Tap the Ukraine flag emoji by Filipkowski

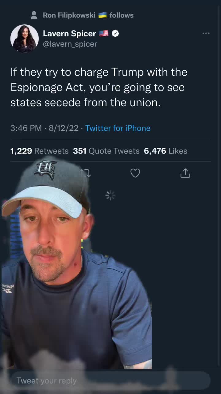pyautogui.click(x=103, y=15)
